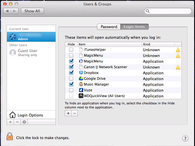Click warning icon for Canon IJ Network Scanner
This screenshot has width=195, height=146.
pyautogui.click(x=178, y=67)
